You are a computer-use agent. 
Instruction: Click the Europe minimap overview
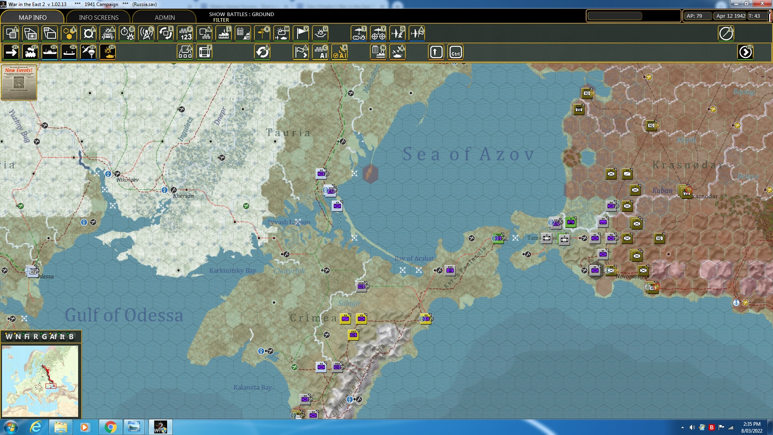[x=40, y=381]
